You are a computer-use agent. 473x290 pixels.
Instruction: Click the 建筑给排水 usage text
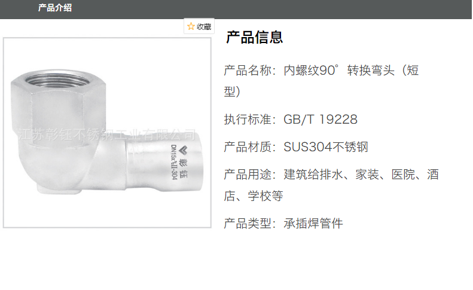[x=313, y=175]
